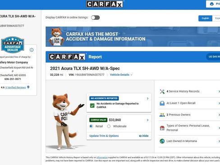
Task: Click the No Accidents Reported badge
Action: [x=104, y=98]
